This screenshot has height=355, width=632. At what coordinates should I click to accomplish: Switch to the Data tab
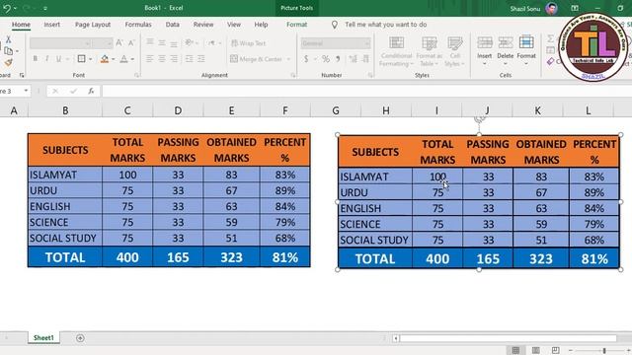(173, 25)
